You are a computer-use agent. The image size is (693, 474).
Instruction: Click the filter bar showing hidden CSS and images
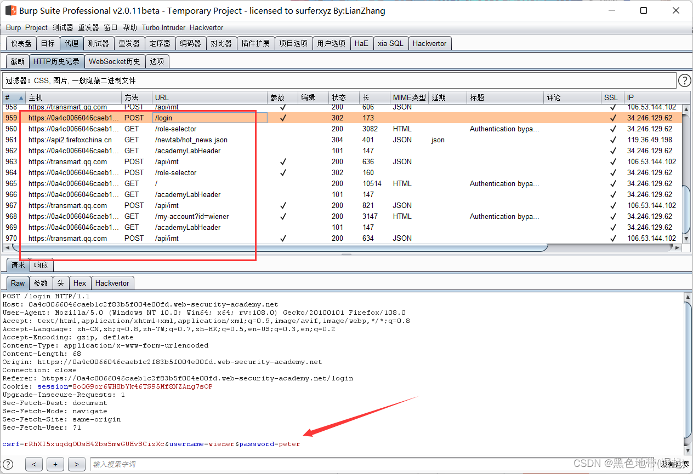click(x=339, y=80)
